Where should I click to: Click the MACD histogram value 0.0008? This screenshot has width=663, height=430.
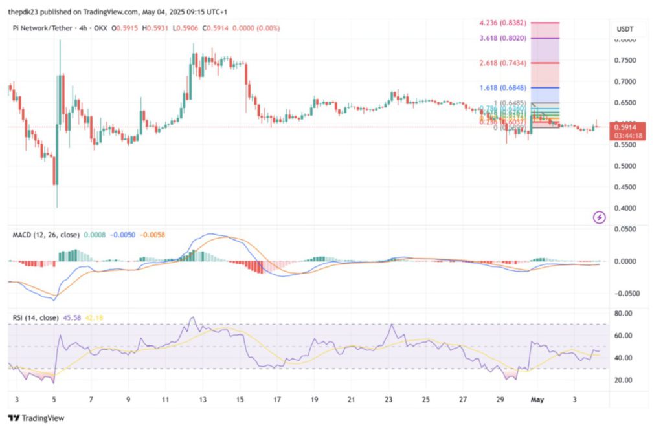(x=95, y=235)
